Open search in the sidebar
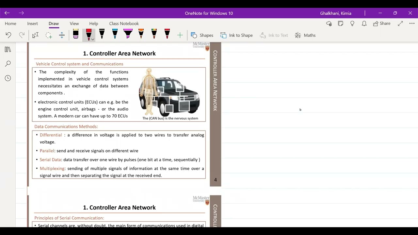418x235 pixels. pos(8,64)
